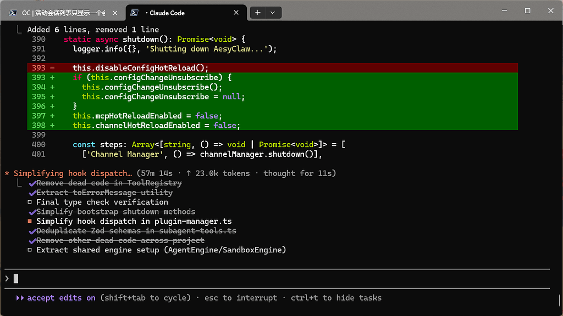Click 'accept edits on' mode indicator
Screen dimensions: 563x316
62,298
